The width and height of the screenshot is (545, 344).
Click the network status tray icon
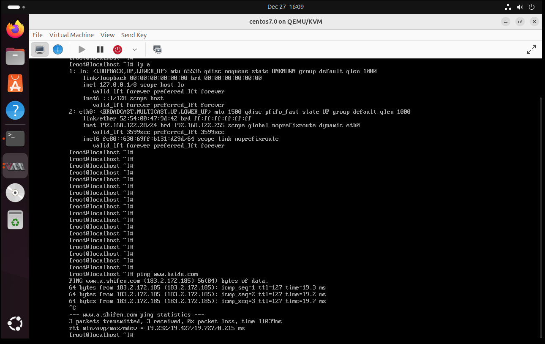tap(508, 7)
